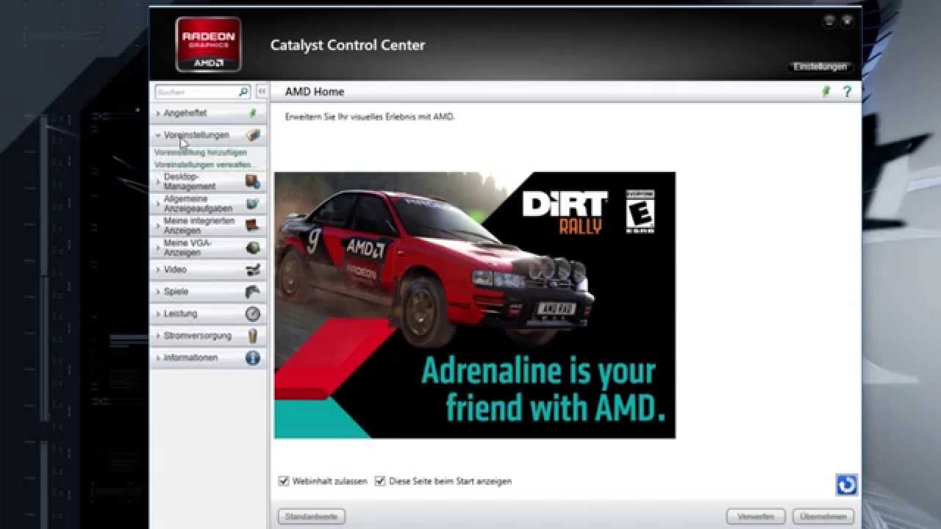Click the Radeon Graphics AMD logo

208,44
